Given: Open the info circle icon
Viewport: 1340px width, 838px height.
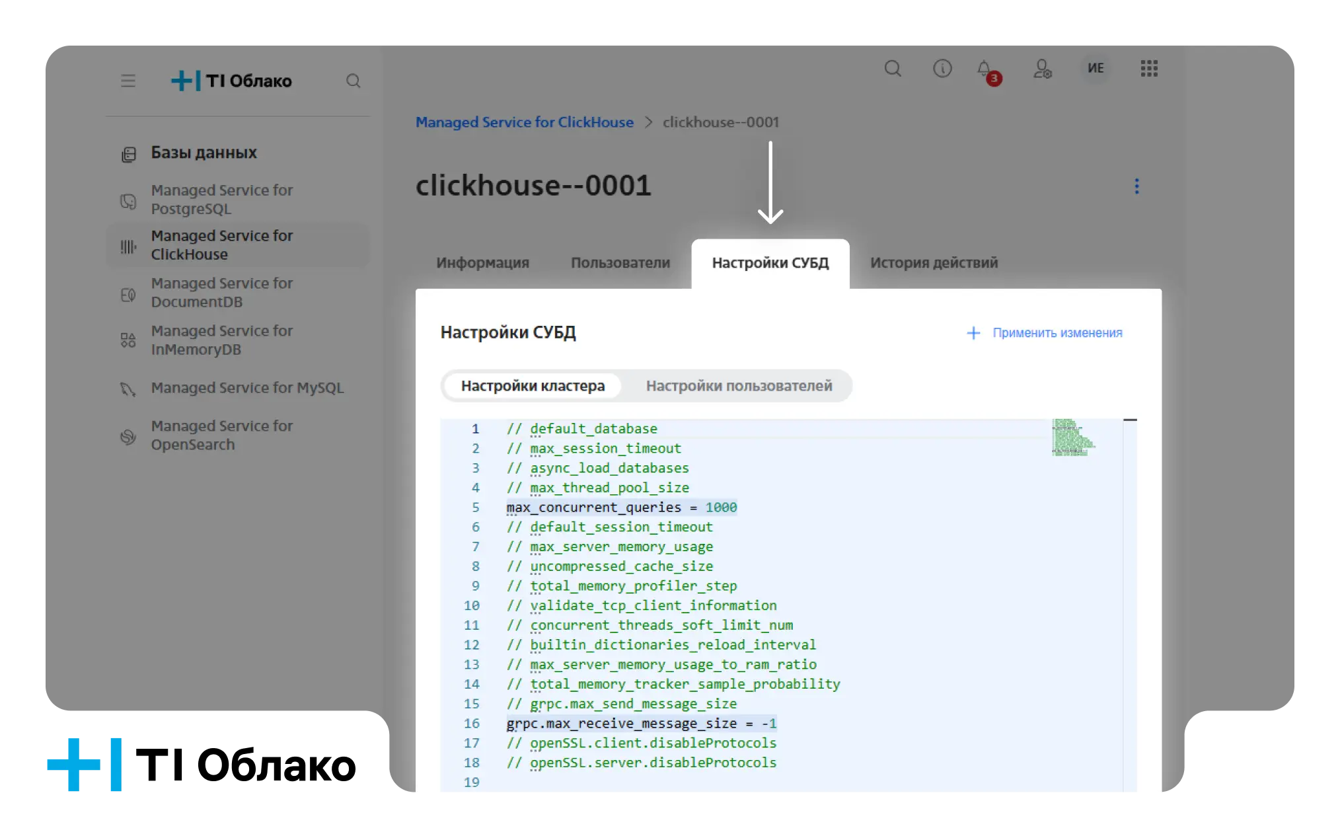Looking at the screenshot, I should (942, 68).
